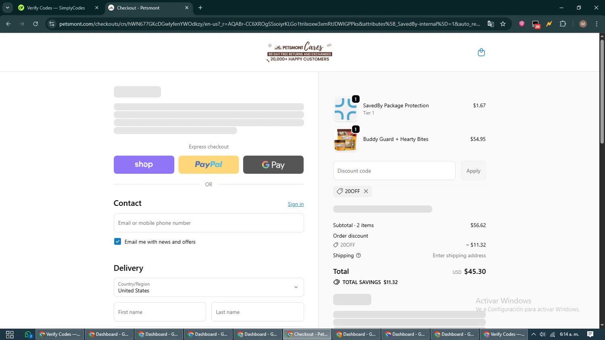This screenshot has width=605, height=340.
Task: Select the Checkout - Petsmont tab
Action: (x=149, y=8)
